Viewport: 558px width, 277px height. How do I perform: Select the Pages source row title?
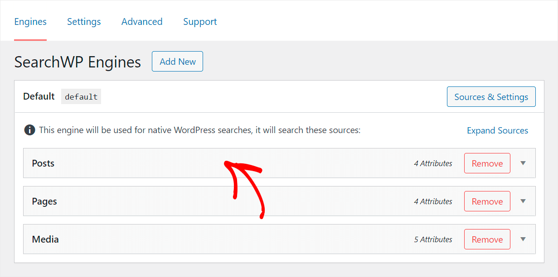(x=44, y=201)
